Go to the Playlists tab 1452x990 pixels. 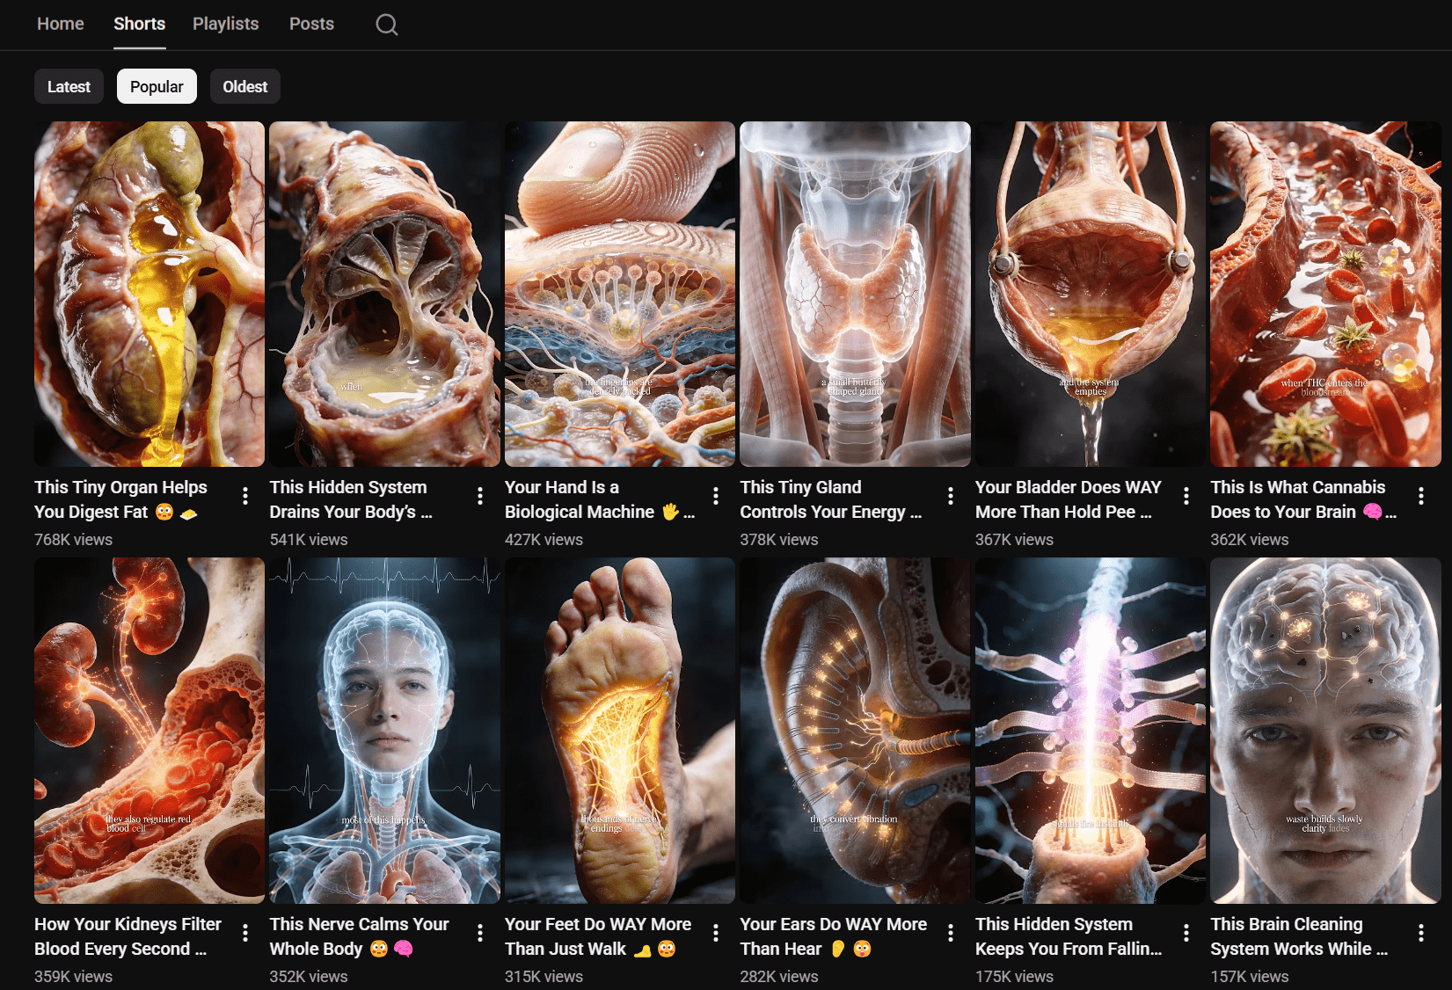(x=225, y=24)
